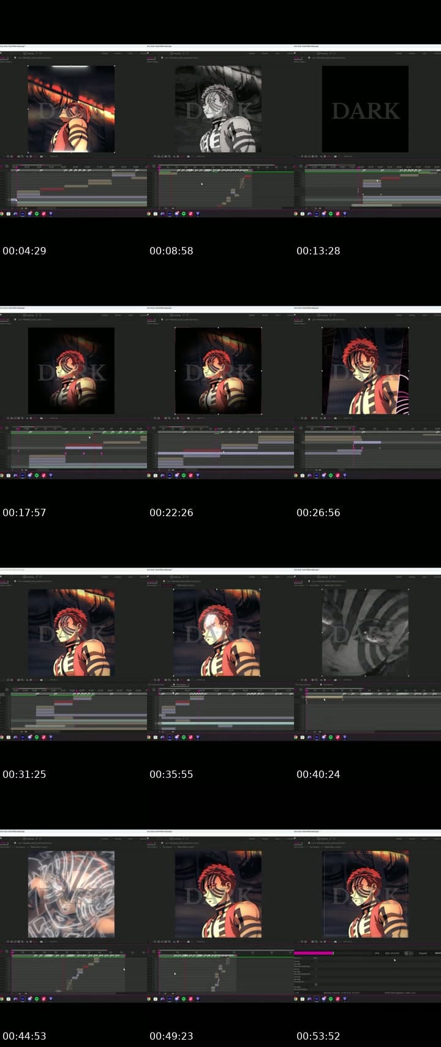Viewport: 441px width, 1047px height.
Task: Open the composition preview in the 00:04:29 frame
Action: pyautogui.click(x=71, y=109)
